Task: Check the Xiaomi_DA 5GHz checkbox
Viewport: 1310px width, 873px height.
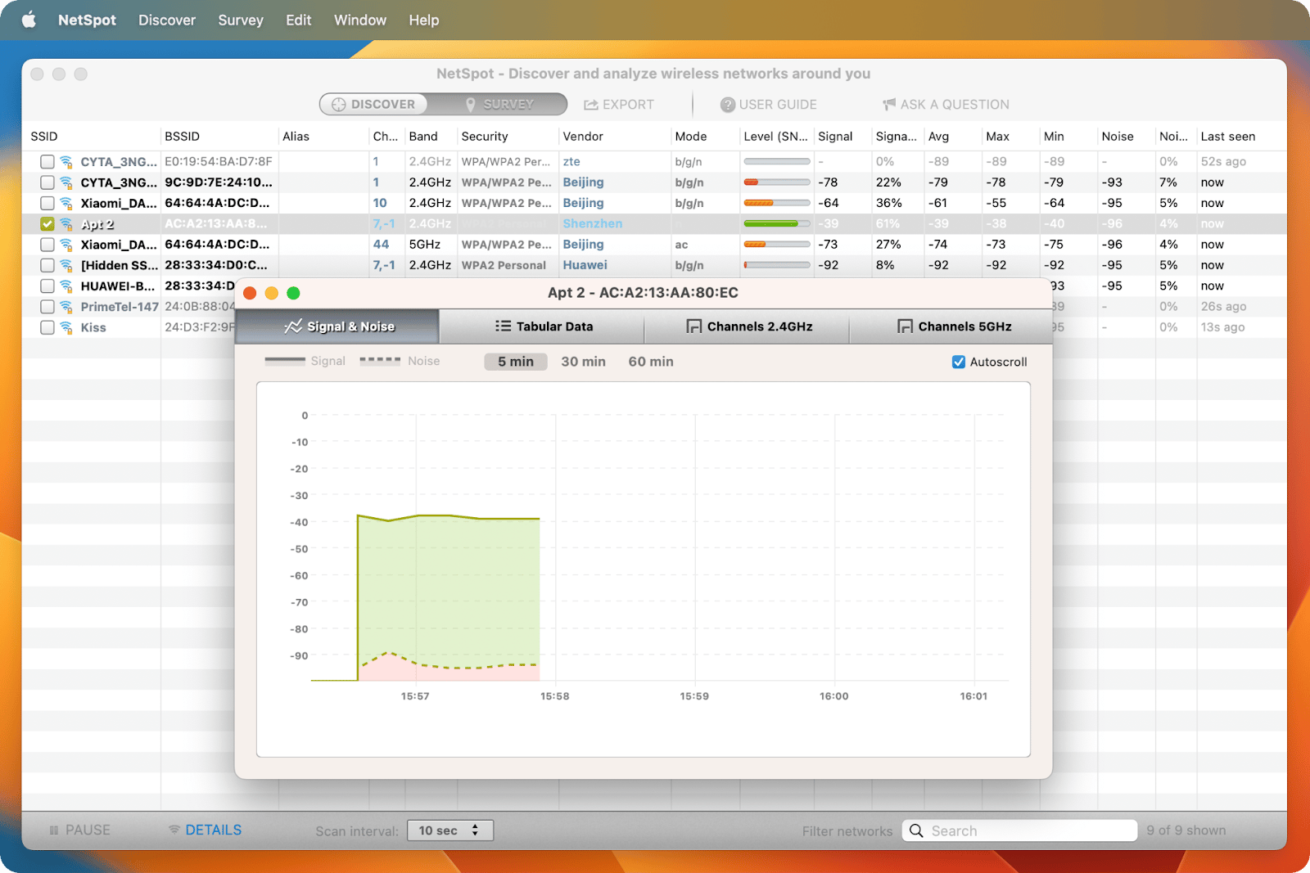Action: tap(47, 245)
